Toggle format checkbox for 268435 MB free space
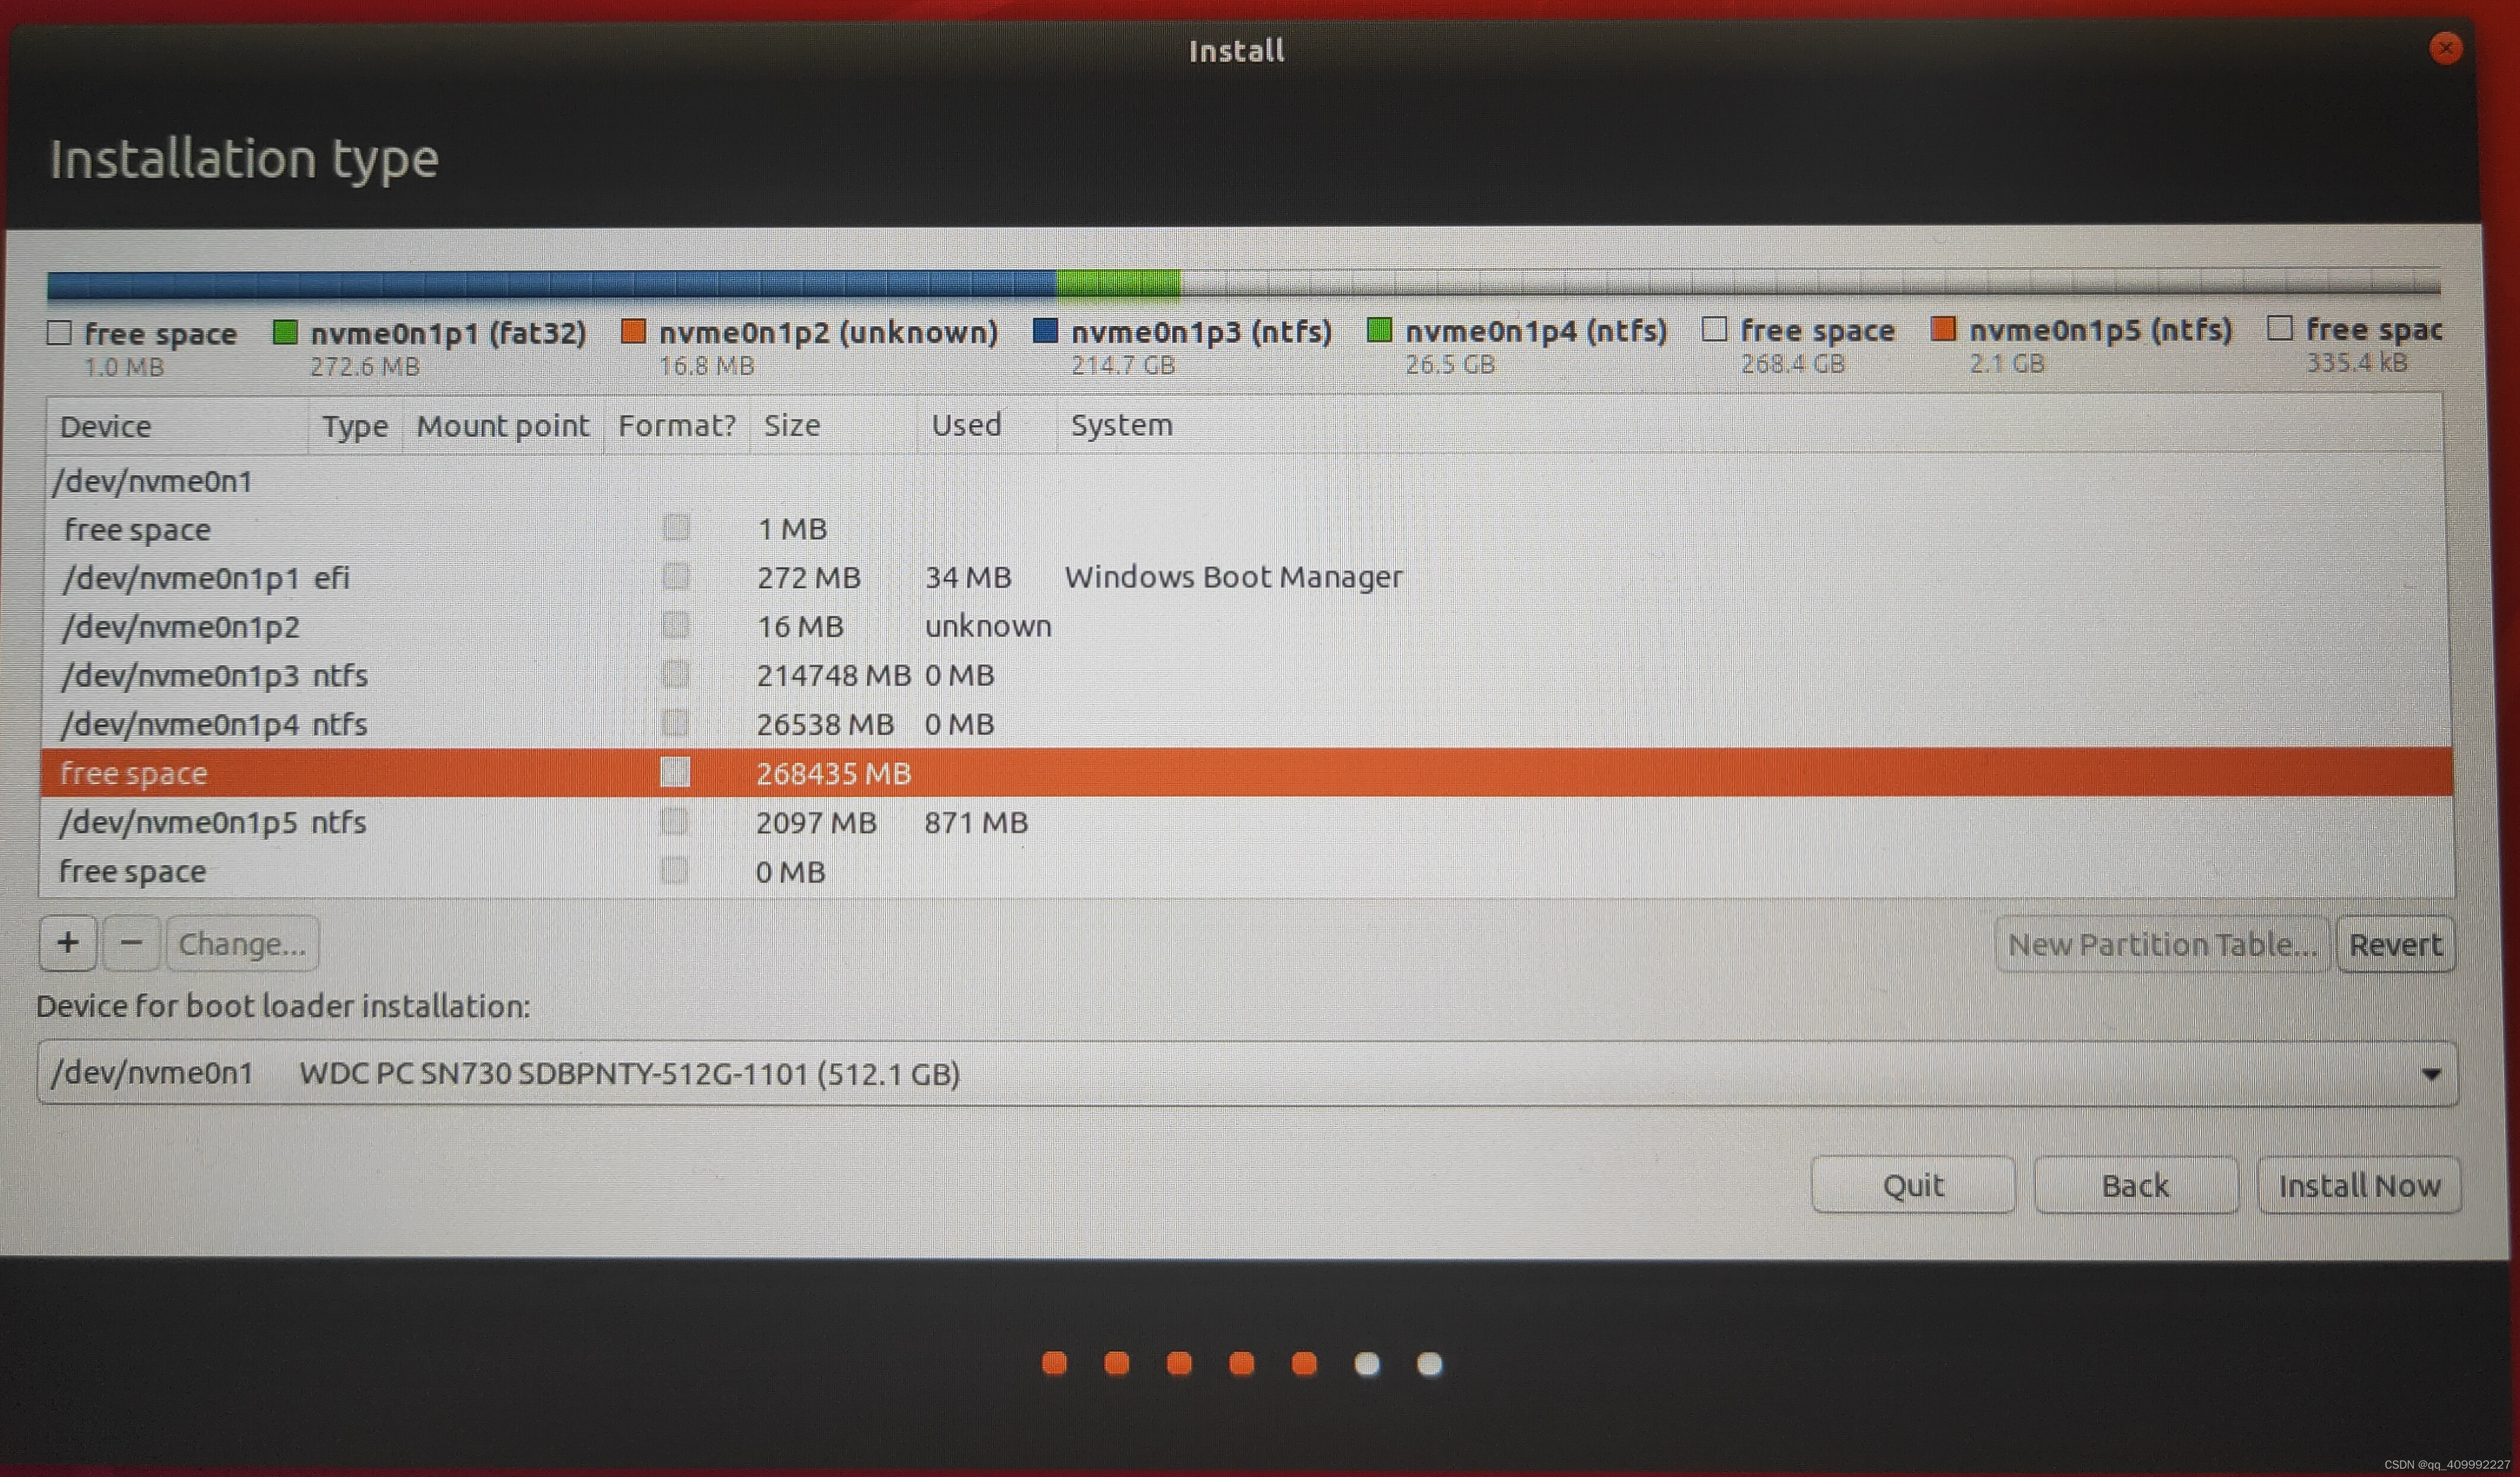 [675, 772]
